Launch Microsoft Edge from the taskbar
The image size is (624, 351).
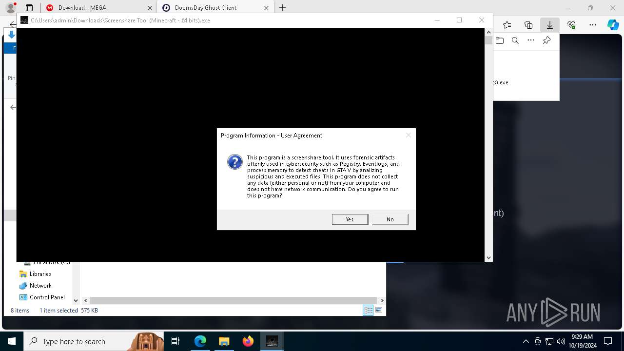click(200, 341)
